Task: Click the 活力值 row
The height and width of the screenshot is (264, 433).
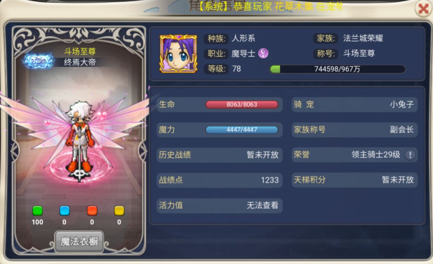Action: (x=220, y=205)
